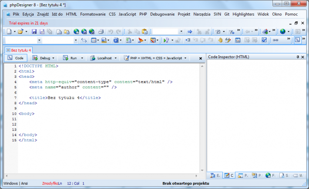
Task: Click the printer icon
Action: [x=101, y=31]
